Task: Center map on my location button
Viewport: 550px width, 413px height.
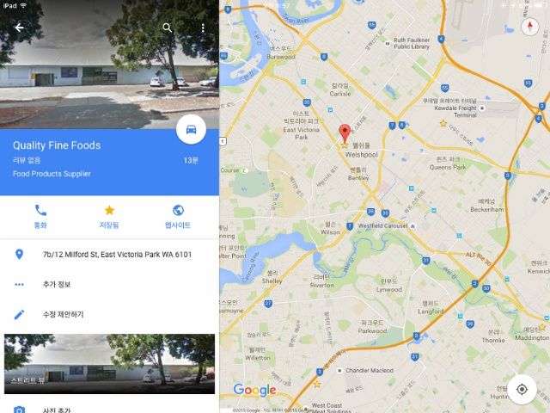Action: (522, 389)
